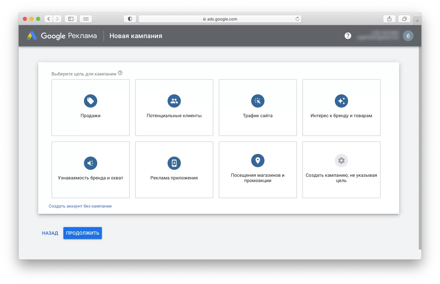440x284 pixels.
Task: Go forward with Safari forward arrow
Action: point(57,19)
